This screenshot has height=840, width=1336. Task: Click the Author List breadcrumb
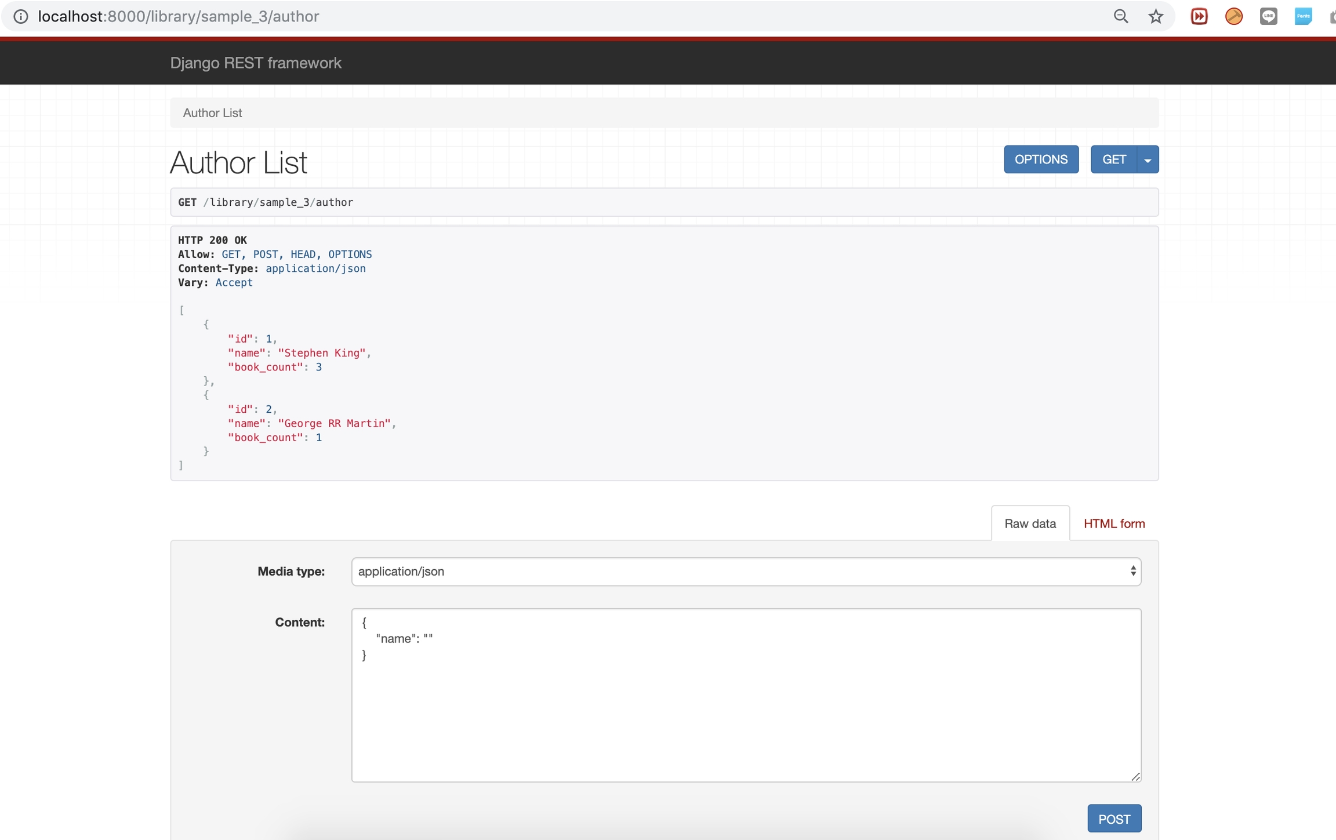coord(212,113)
